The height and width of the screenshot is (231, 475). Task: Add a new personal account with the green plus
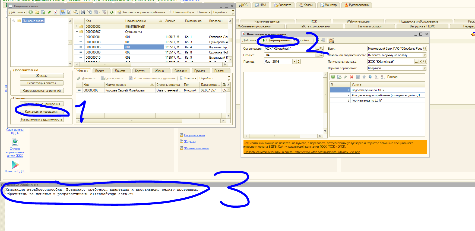tap(31, 12)
